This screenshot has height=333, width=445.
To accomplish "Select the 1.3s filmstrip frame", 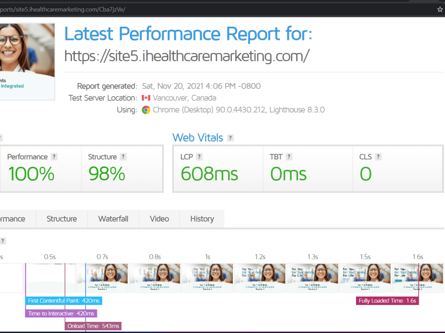I will tap(312, 278).
